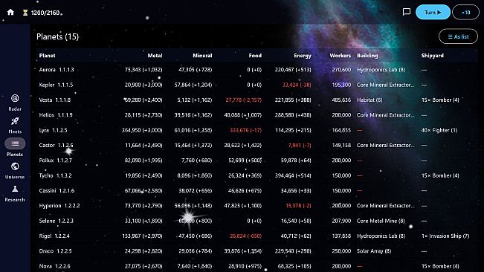Select the Planets list icon
This screenshot has width=484, height=272.
[x=15, y=143]
